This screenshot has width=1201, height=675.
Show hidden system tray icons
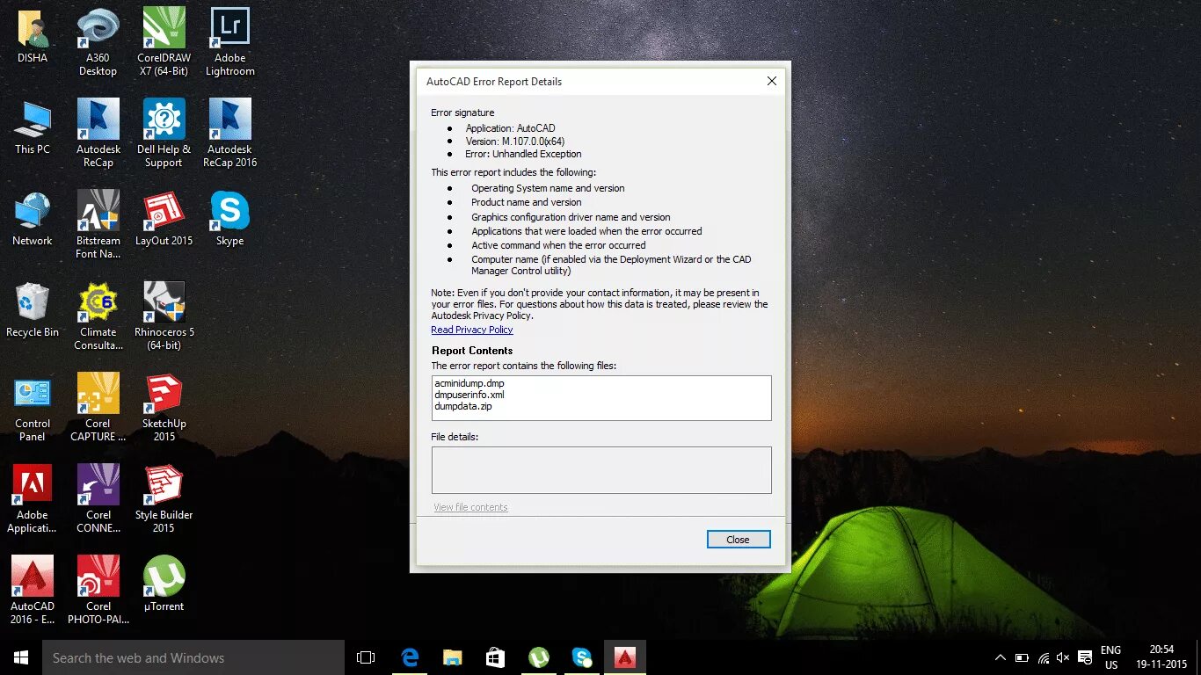1001,657
